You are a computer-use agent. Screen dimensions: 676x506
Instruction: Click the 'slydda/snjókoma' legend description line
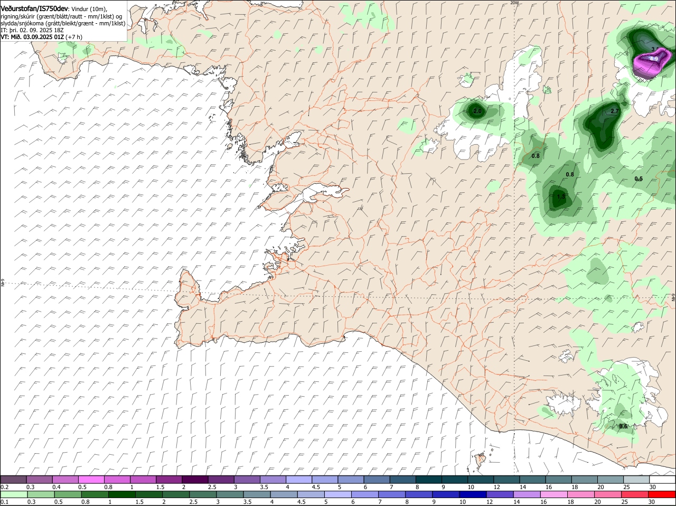(x=63, y=23)
